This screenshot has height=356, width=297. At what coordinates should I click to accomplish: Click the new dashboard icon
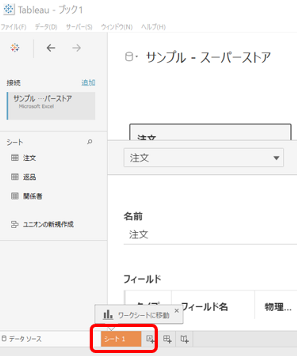tap(168, 339)
